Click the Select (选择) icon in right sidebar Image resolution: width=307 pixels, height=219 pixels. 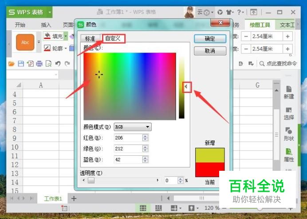pyautogui.click(x=289, y=110)
